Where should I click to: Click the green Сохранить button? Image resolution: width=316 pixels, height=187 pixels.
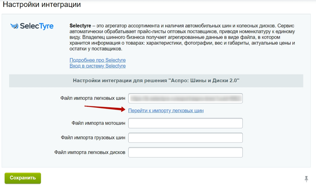pyautogui.click(x=23, y=178)
